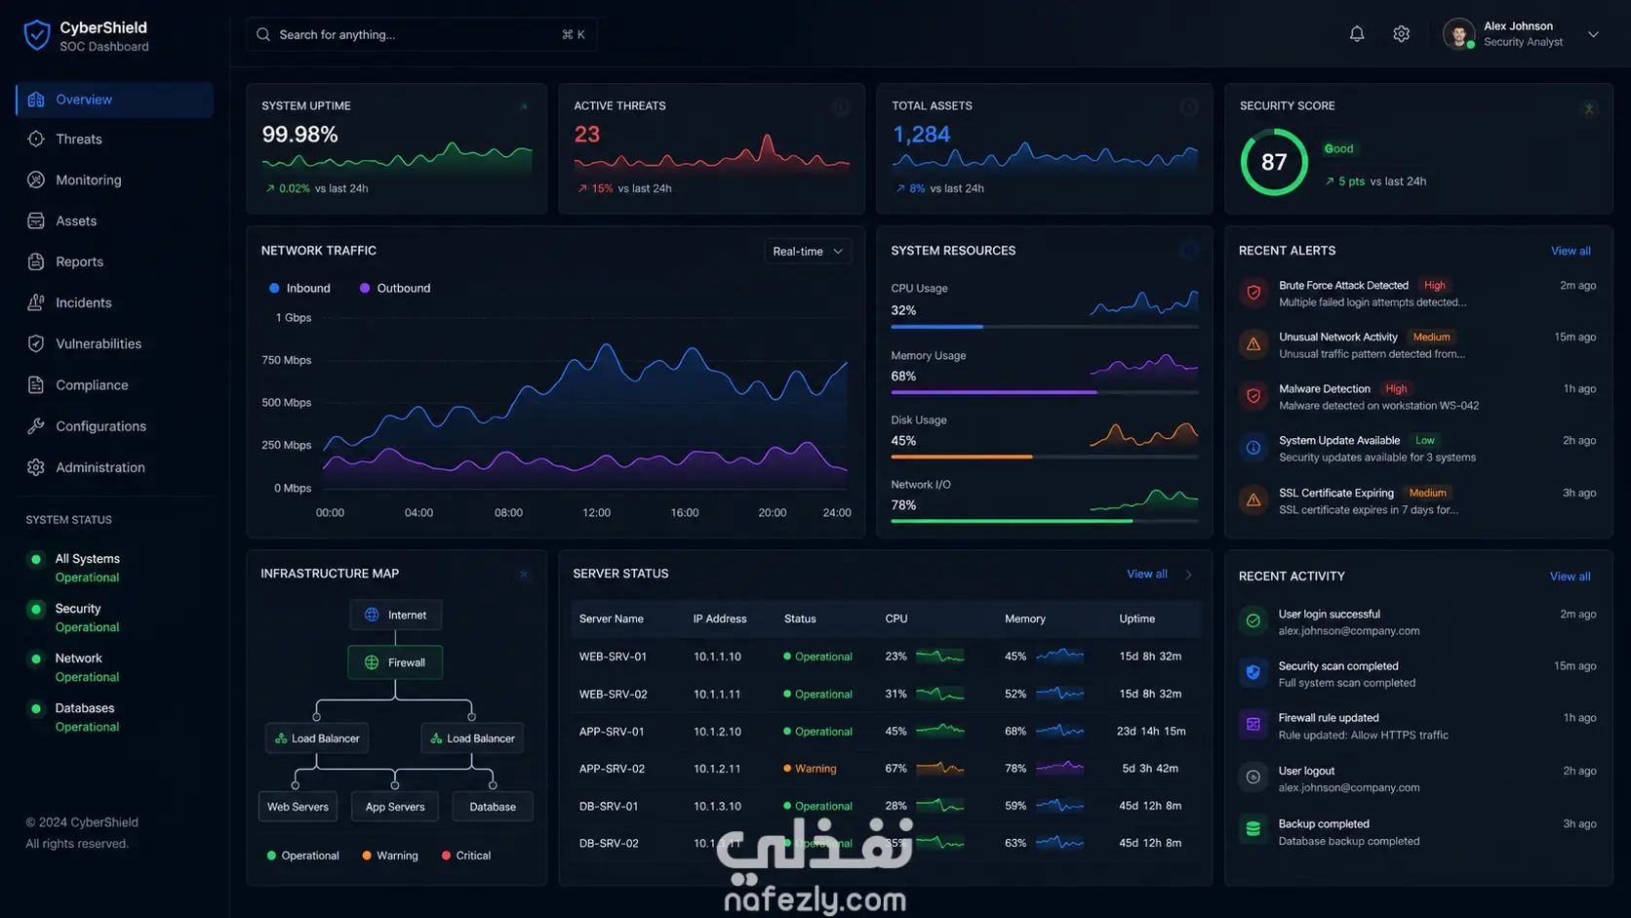
Task: Click the chevron next to Server Status View all
Action: [1188, 575]
